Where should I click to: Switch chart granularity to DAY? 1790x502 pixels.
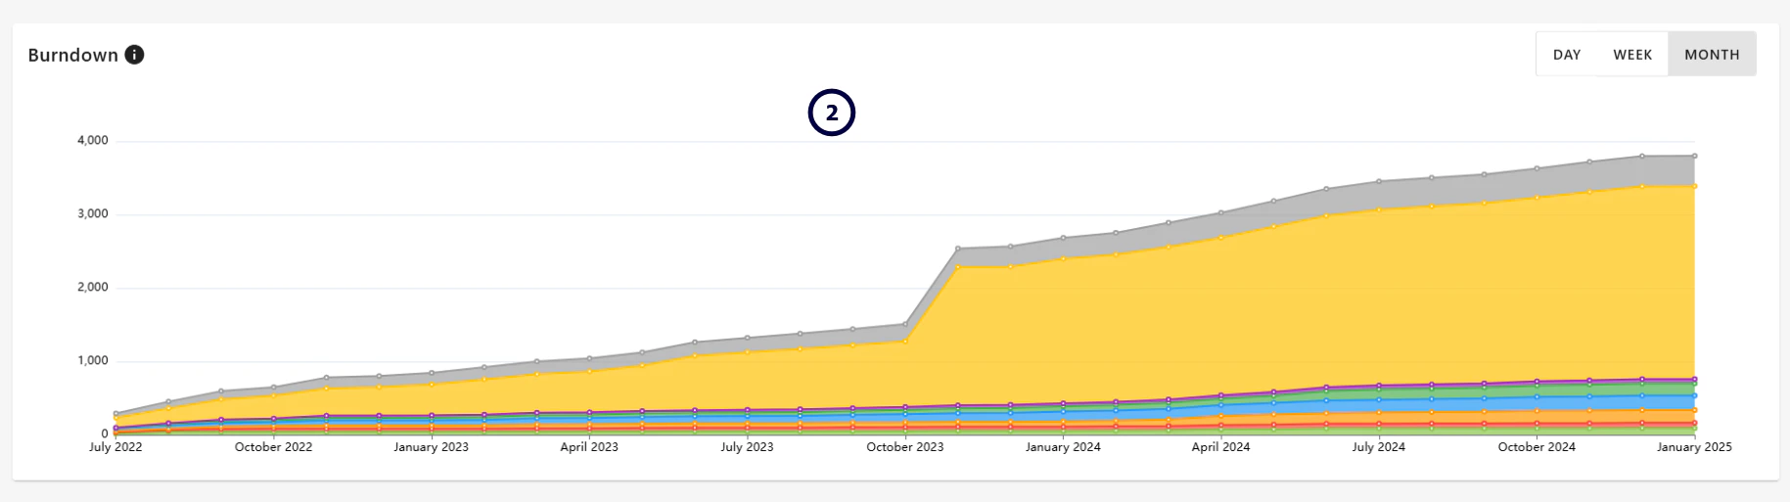click(x=1567, y=55)
